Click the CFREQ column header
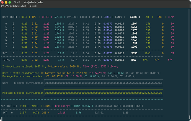The width and height of the screenshot is (191, 121). coord(46,17)
